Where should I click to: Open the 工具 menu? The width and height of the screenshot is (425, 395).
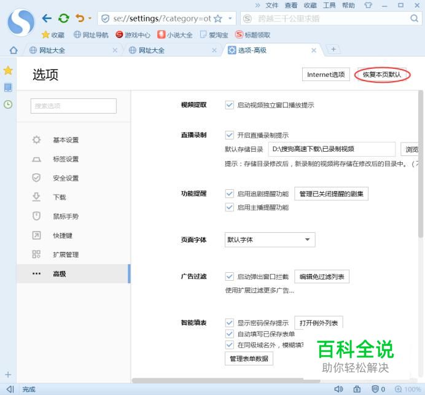tap(329, 6)
